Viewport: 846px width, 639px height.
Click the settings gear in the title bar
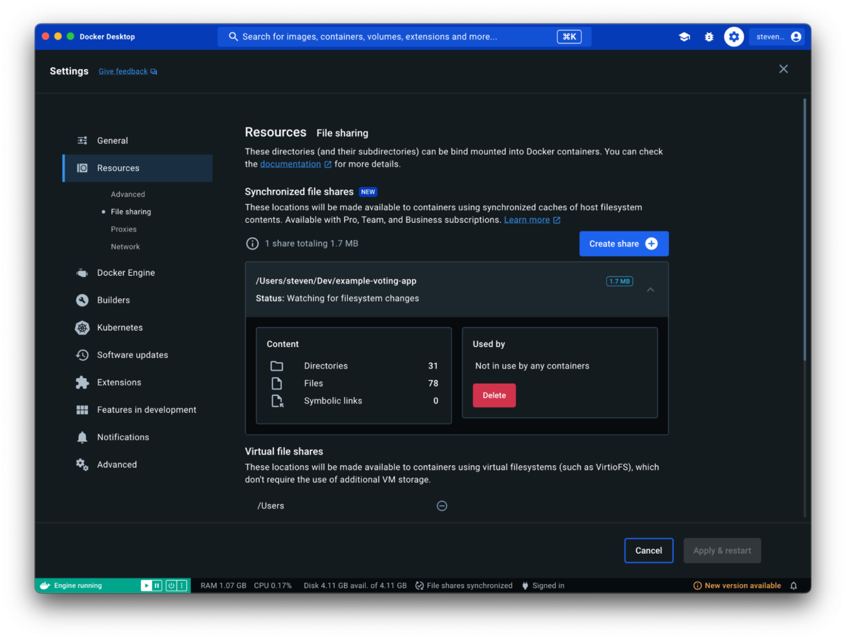pos(734,36)
